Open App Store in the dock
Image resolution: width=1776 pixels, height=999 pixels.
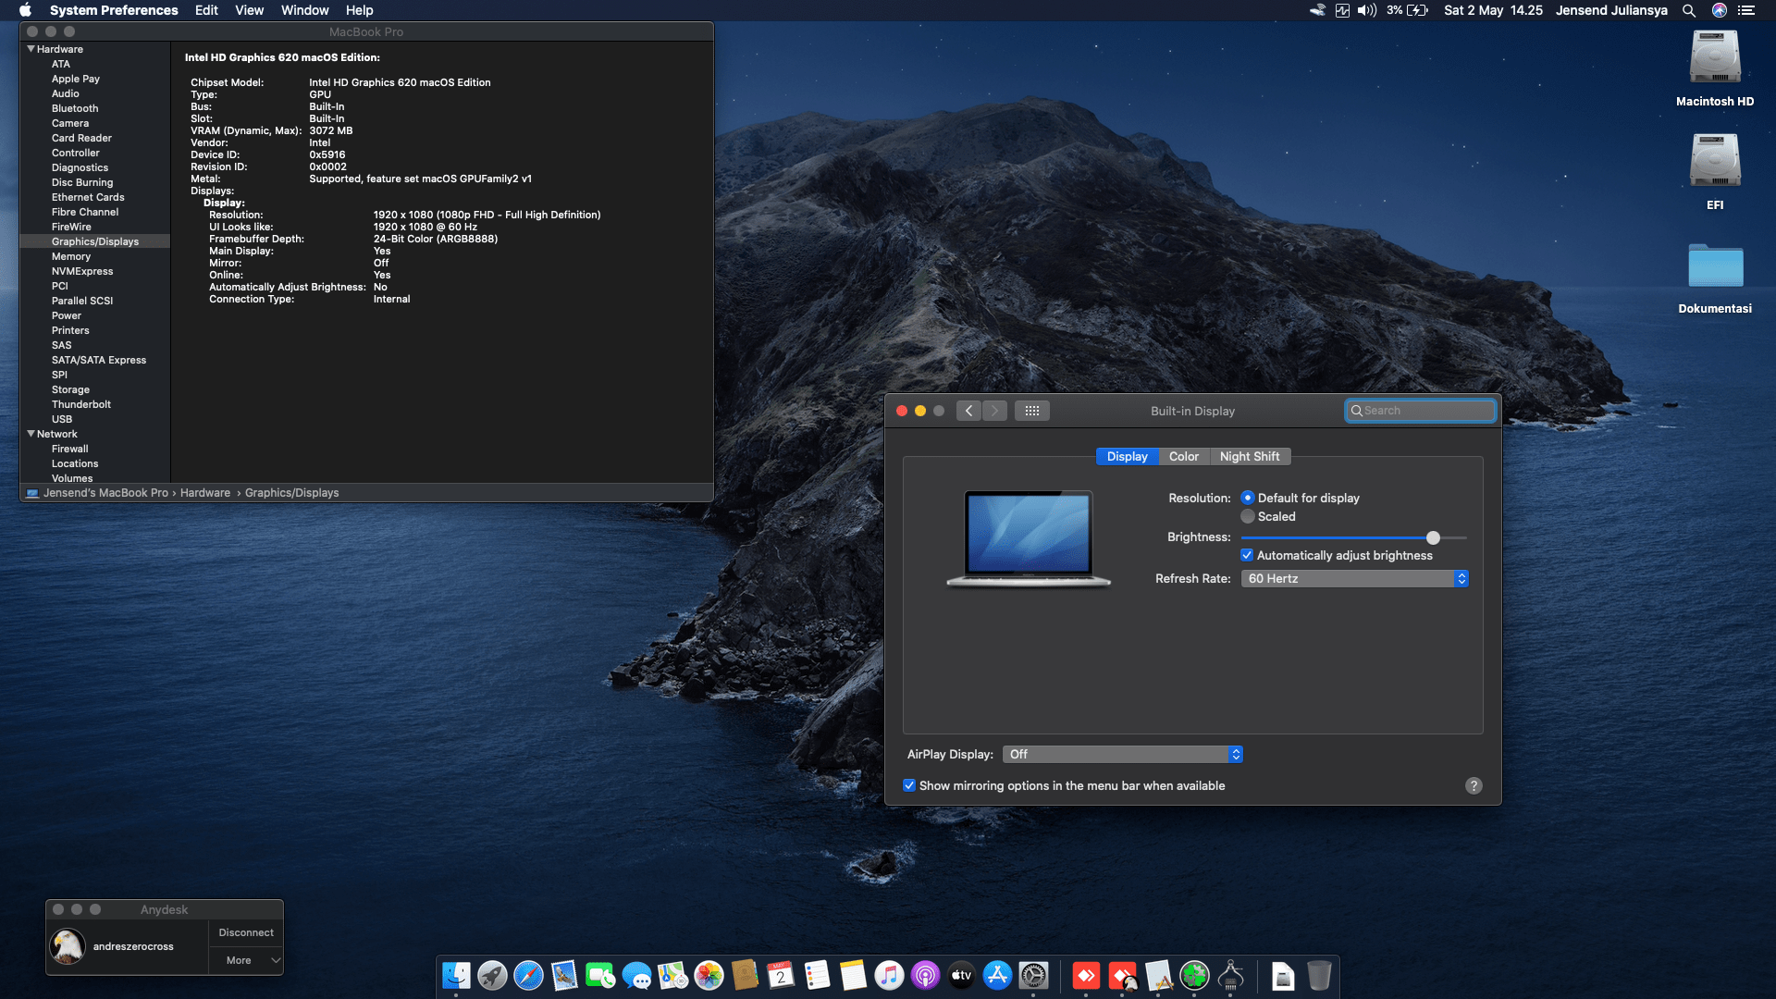pyautogui.click(x=997, y=975)
